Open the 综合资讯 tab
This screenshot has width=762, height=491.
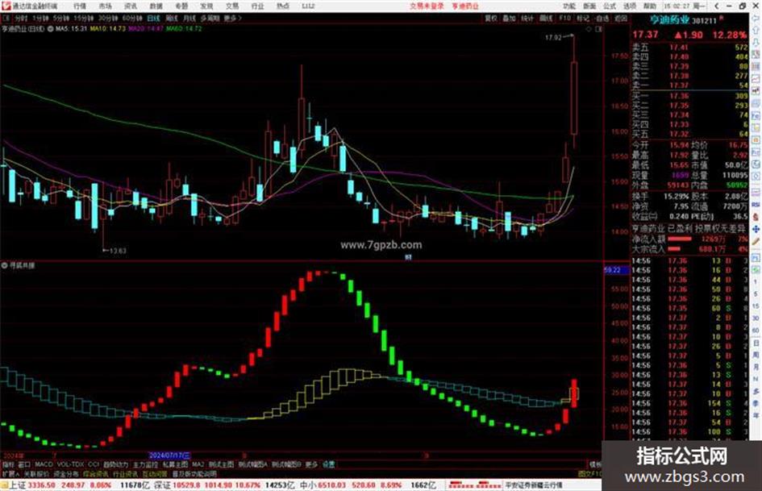(x=96, y=473)
